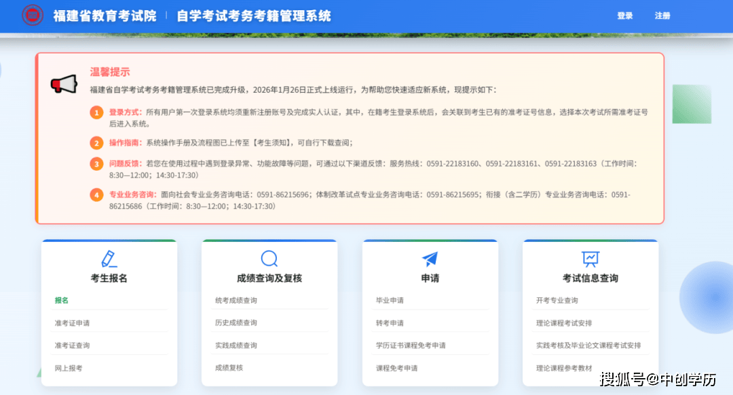733x395 pixels.
Task: View 理论课程考试安排
Action: (x=563, y=323)
